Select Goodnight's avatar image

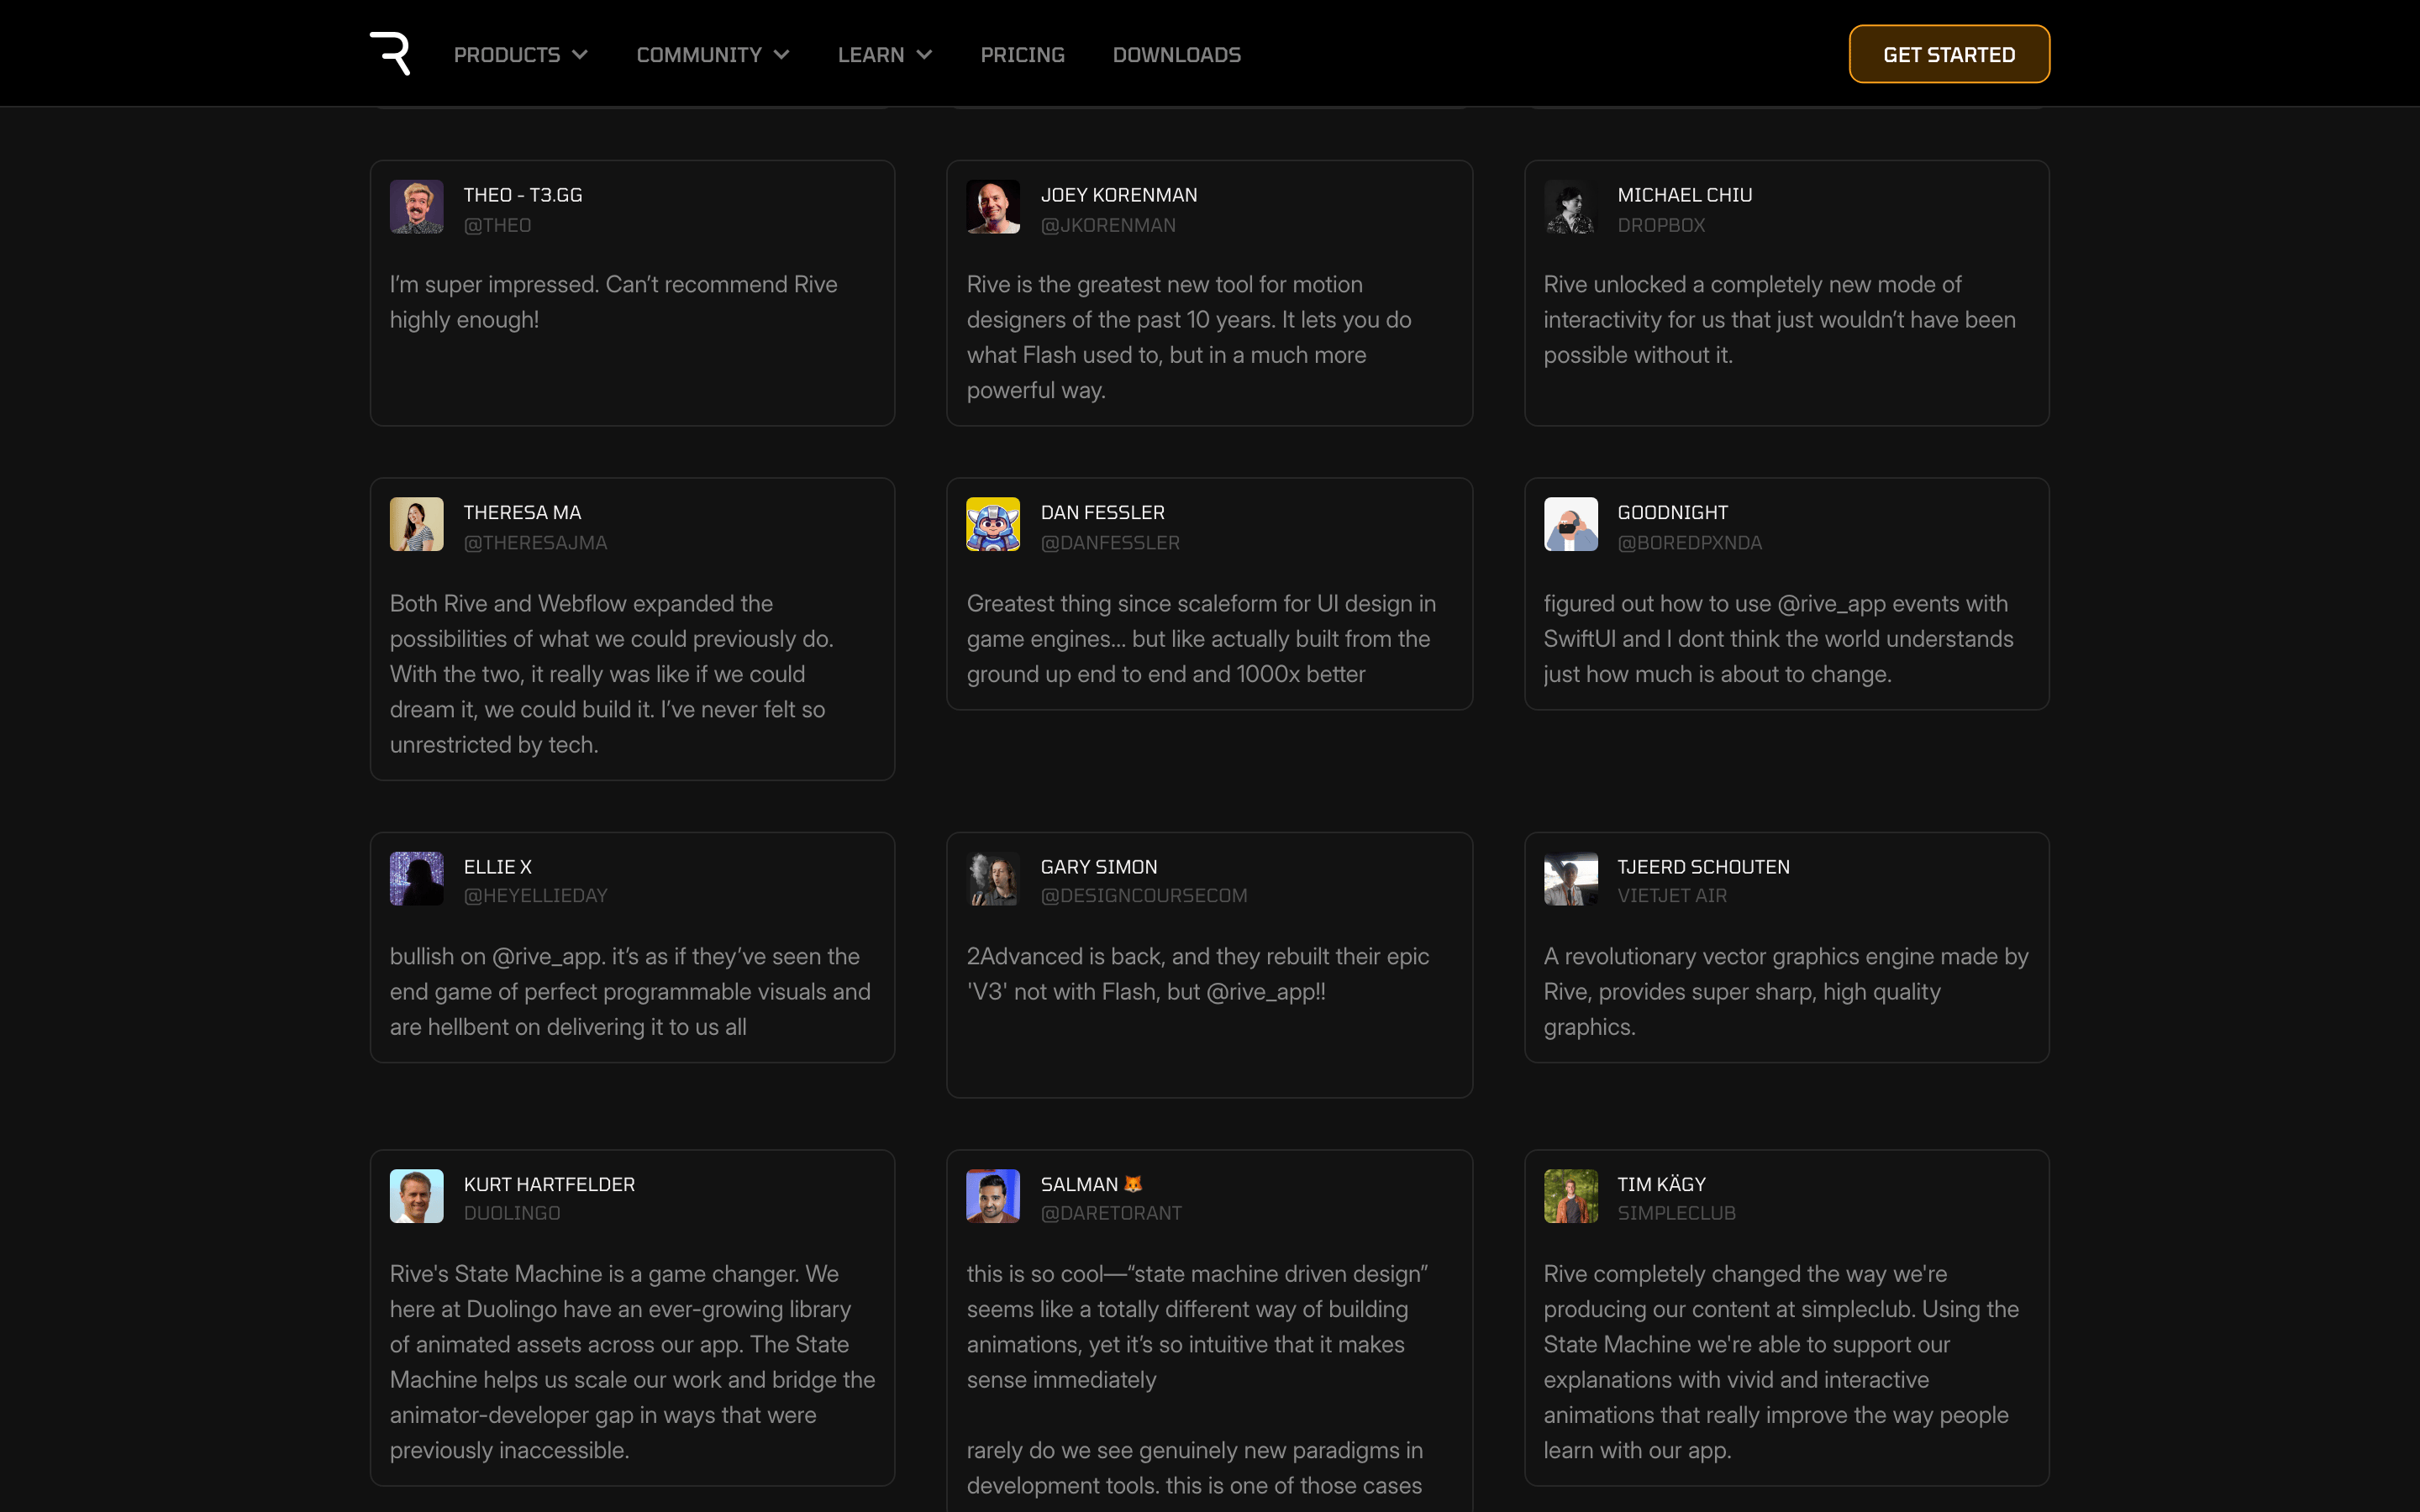point(1570,524)
